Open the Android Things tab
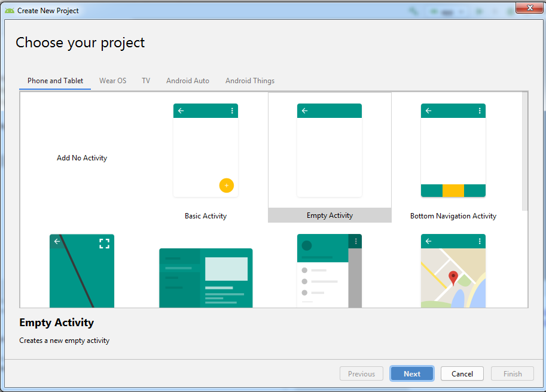Viewport: 546px width, 392px height. click(250, 81)
